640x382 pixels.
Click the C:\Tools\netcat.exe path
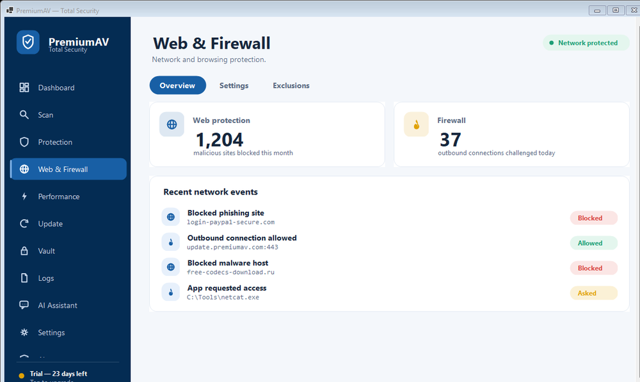click(223, 297)
